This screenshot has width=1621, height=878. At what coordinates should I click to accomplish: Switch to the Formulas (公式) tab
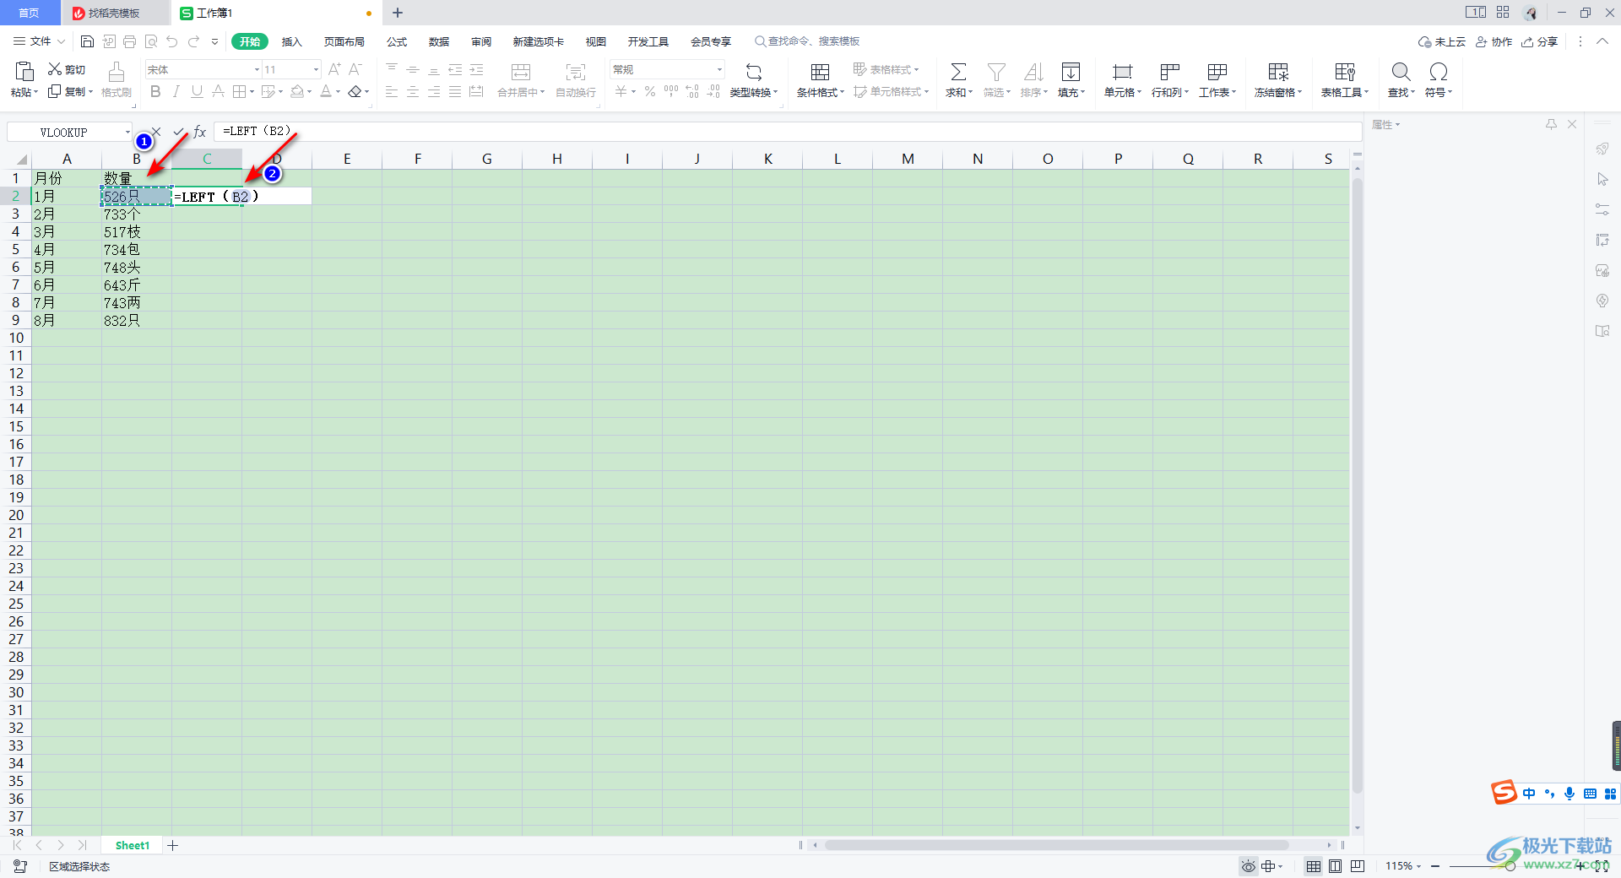[397, 41]
